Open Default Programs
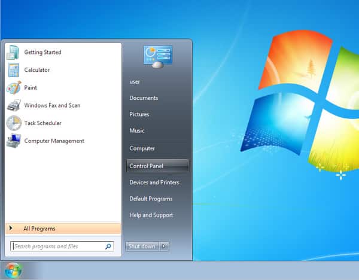Image resolution: width=359 pixels, height=280 pixels. [151, 199]
